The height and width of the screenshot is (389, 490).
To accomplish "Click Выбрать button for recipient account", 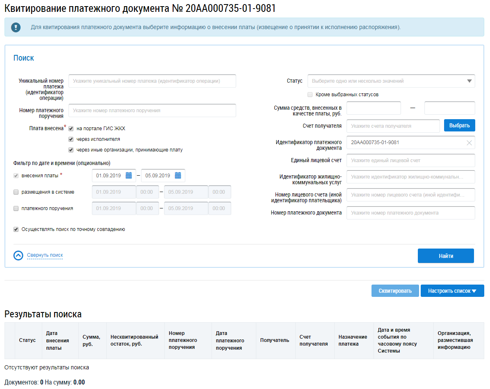I will pyautogui.click(x=459, y=126).
